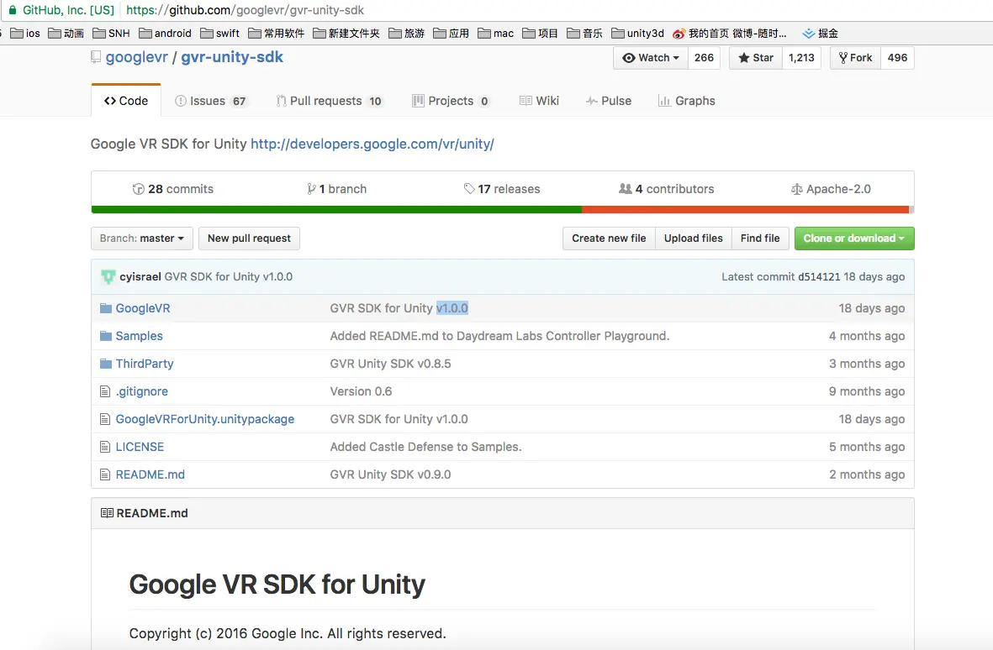Click Find file button

pos(760,239)
